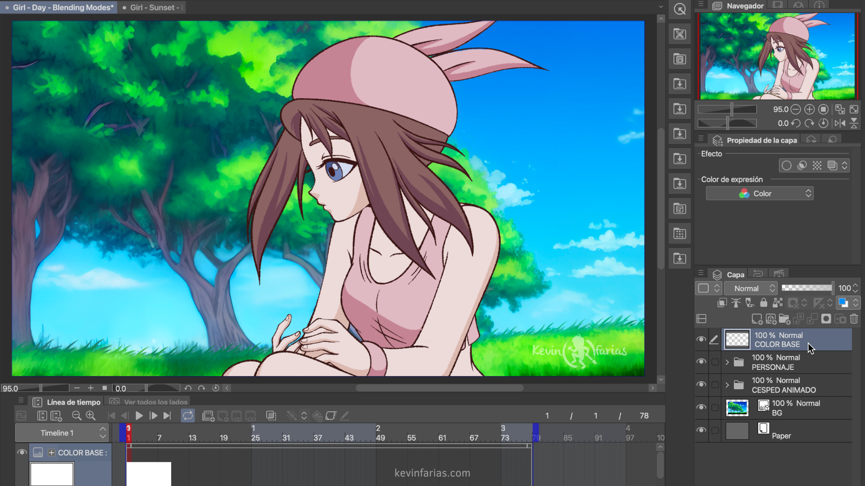Click timeline ruler at frame 25

pyautogui.click(x=255, y=437)
